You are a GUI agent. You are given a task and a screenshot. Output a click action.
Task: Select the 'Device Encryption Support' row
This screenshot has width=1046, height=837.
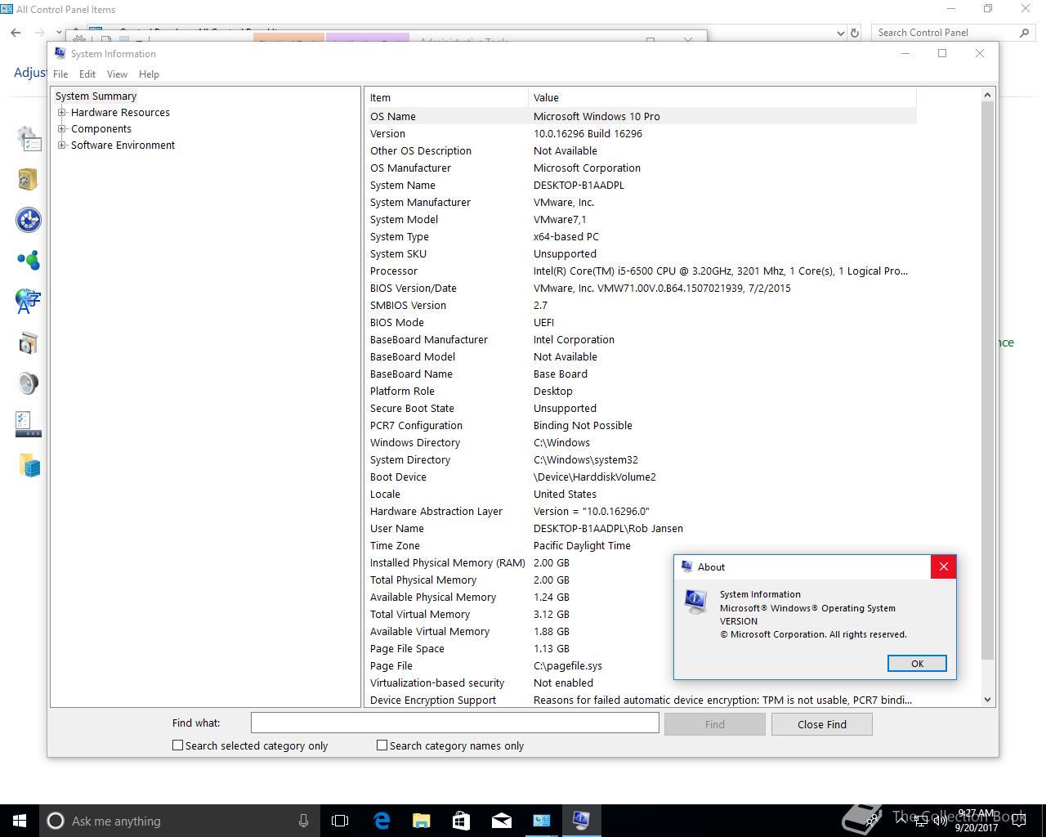click(x=641, y=700)
